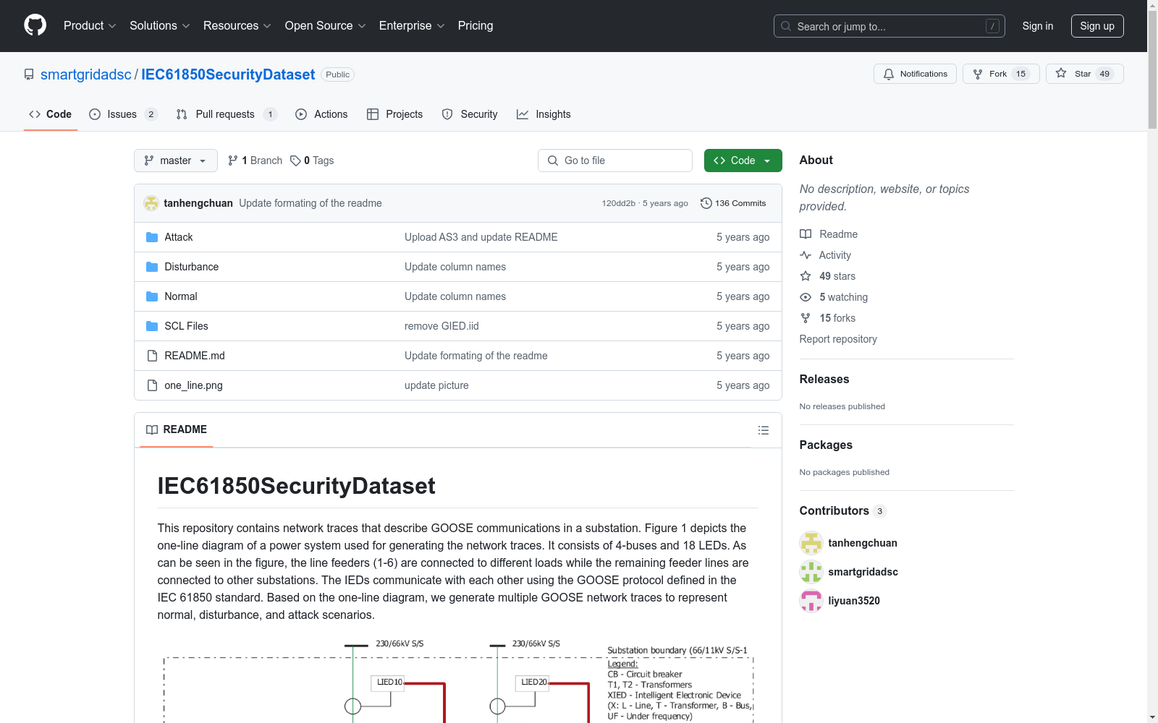
Task: View the 1 Branch link
Action: pos(255,161)
